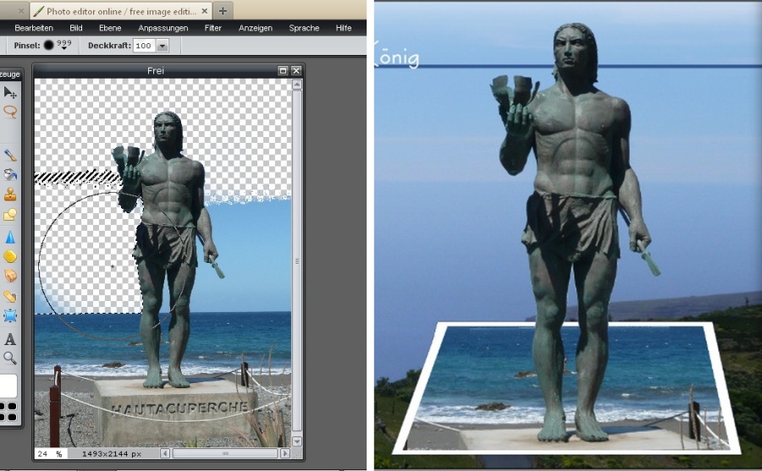Select the Move tool
This screenshot has width=762, height=471.
[x=10, y=93]
